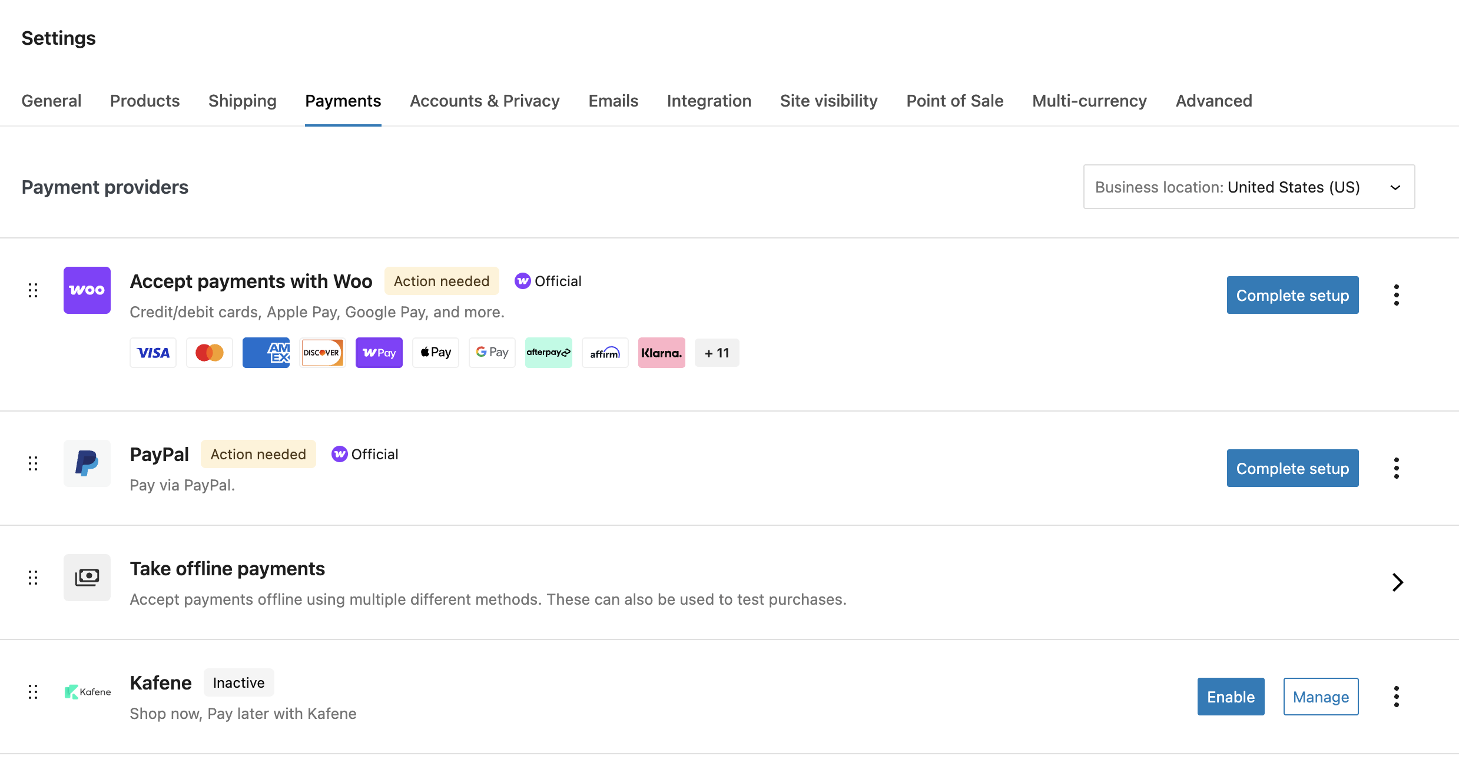Open the Integration tab
This screenshot has height=769, width=1459.
tap(709, 101)
